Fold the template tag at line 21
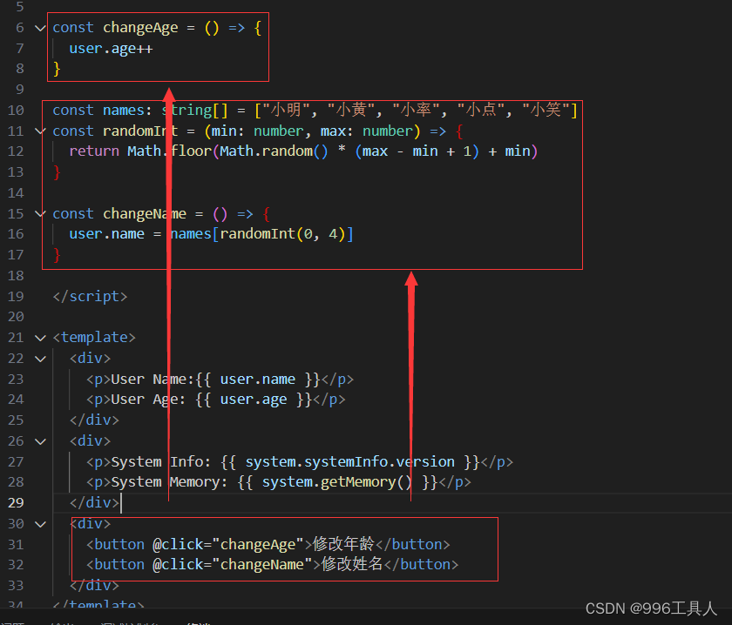Image resolution: width=732 pixels, height=625 pixels. click(41, 338)
